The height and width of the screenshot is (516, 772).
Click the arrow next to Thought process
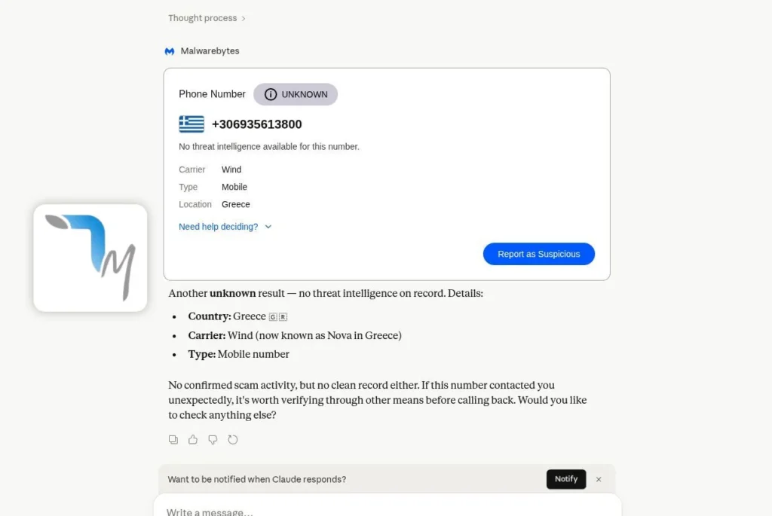pyautogui.click(x=244, y=19)
